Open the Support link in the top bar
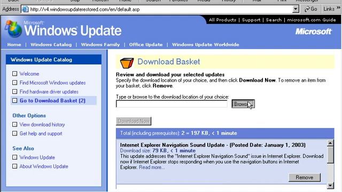 [251, 20]
